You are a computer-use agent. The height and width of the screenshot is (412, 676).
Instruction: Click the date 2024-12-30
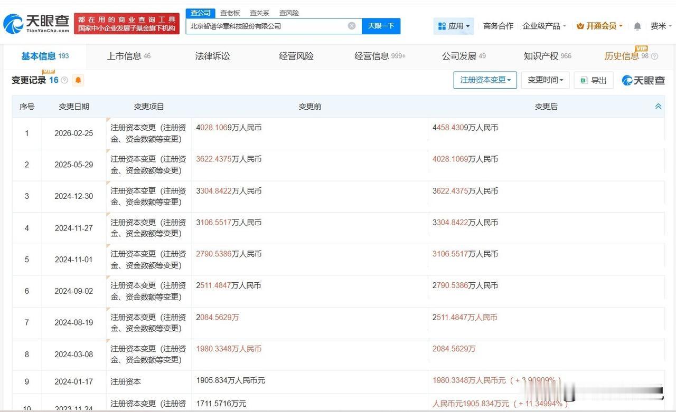[x=74, y=196]
